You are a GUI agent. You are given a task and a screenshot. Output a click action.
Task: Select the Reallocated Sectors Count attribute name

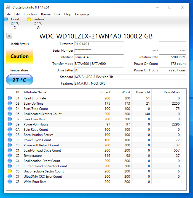point(43,114)
